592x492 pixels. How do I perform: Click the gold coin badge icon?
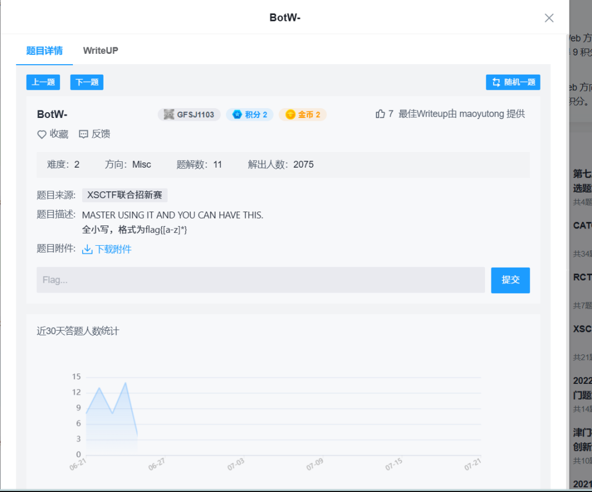tap(290, 114)
